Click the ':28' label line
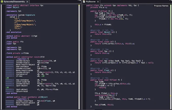 [7, 78]
